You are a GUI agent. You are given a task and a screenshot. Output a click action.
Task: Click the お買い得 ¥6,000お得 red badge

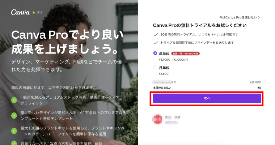(x=186, y=54)
